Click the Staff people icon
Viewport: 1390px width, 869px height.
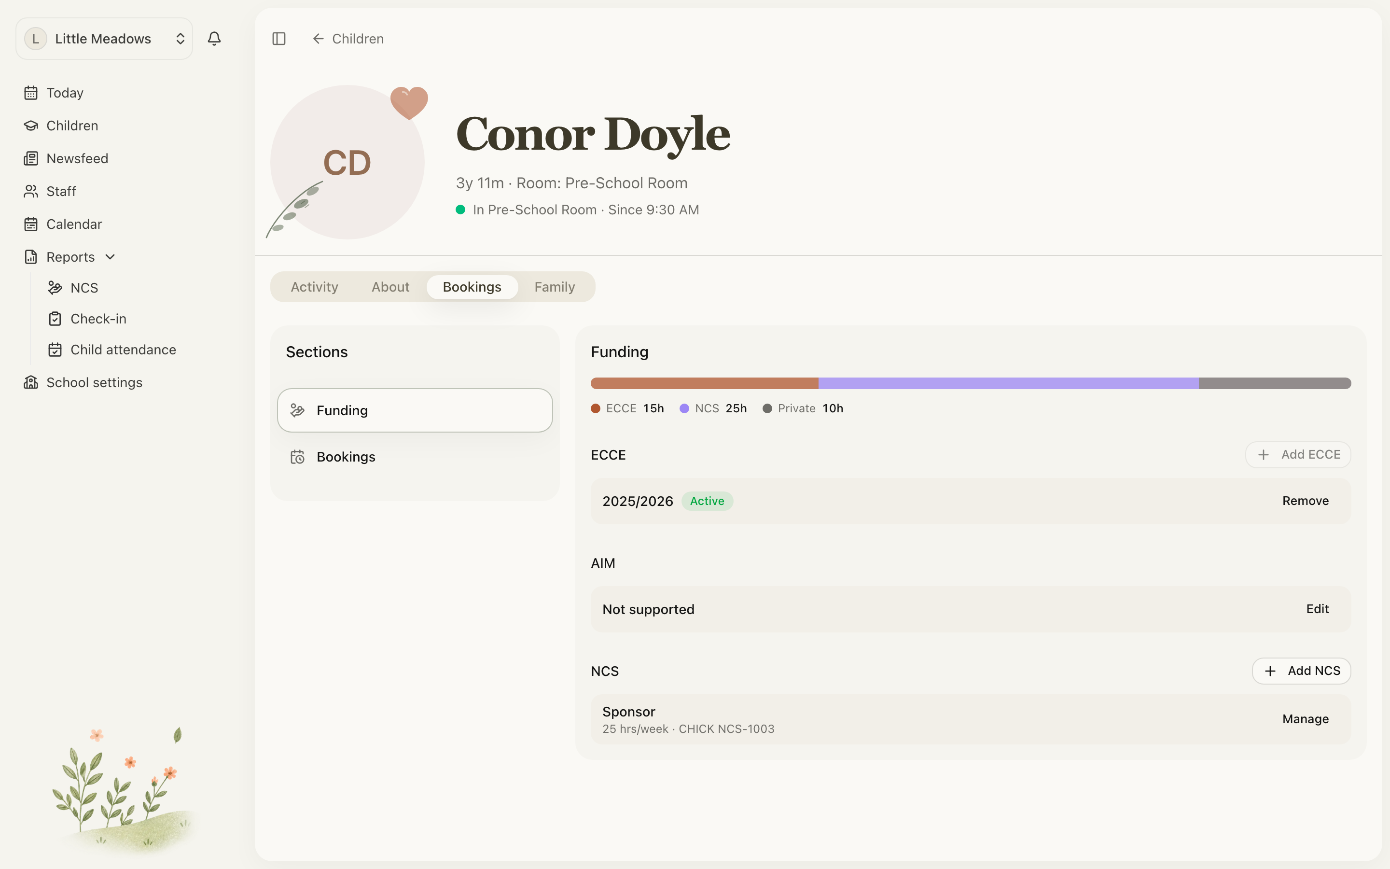coord(31,191)
